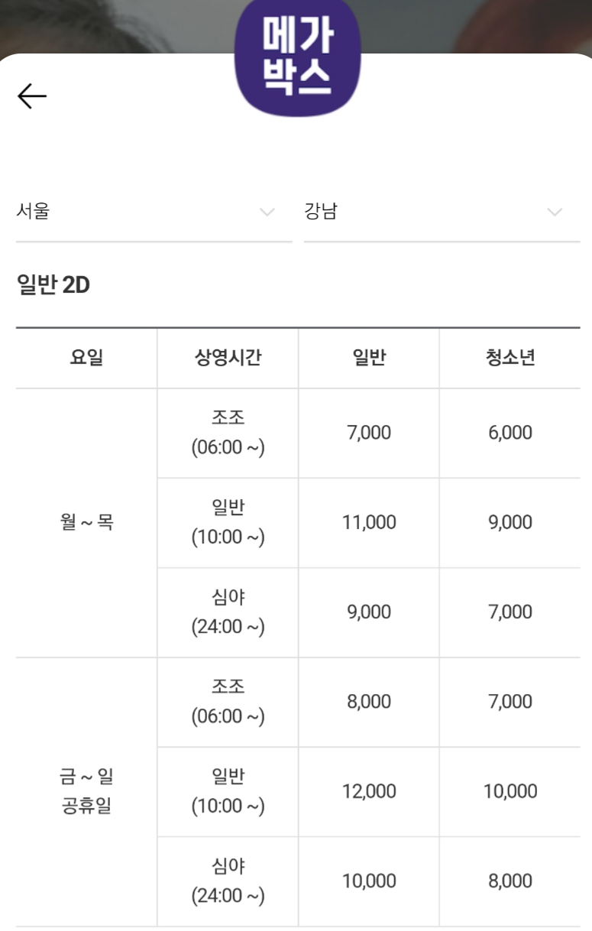Click the weekend 심야 (24:00 ~) cell

pos(228,881)
